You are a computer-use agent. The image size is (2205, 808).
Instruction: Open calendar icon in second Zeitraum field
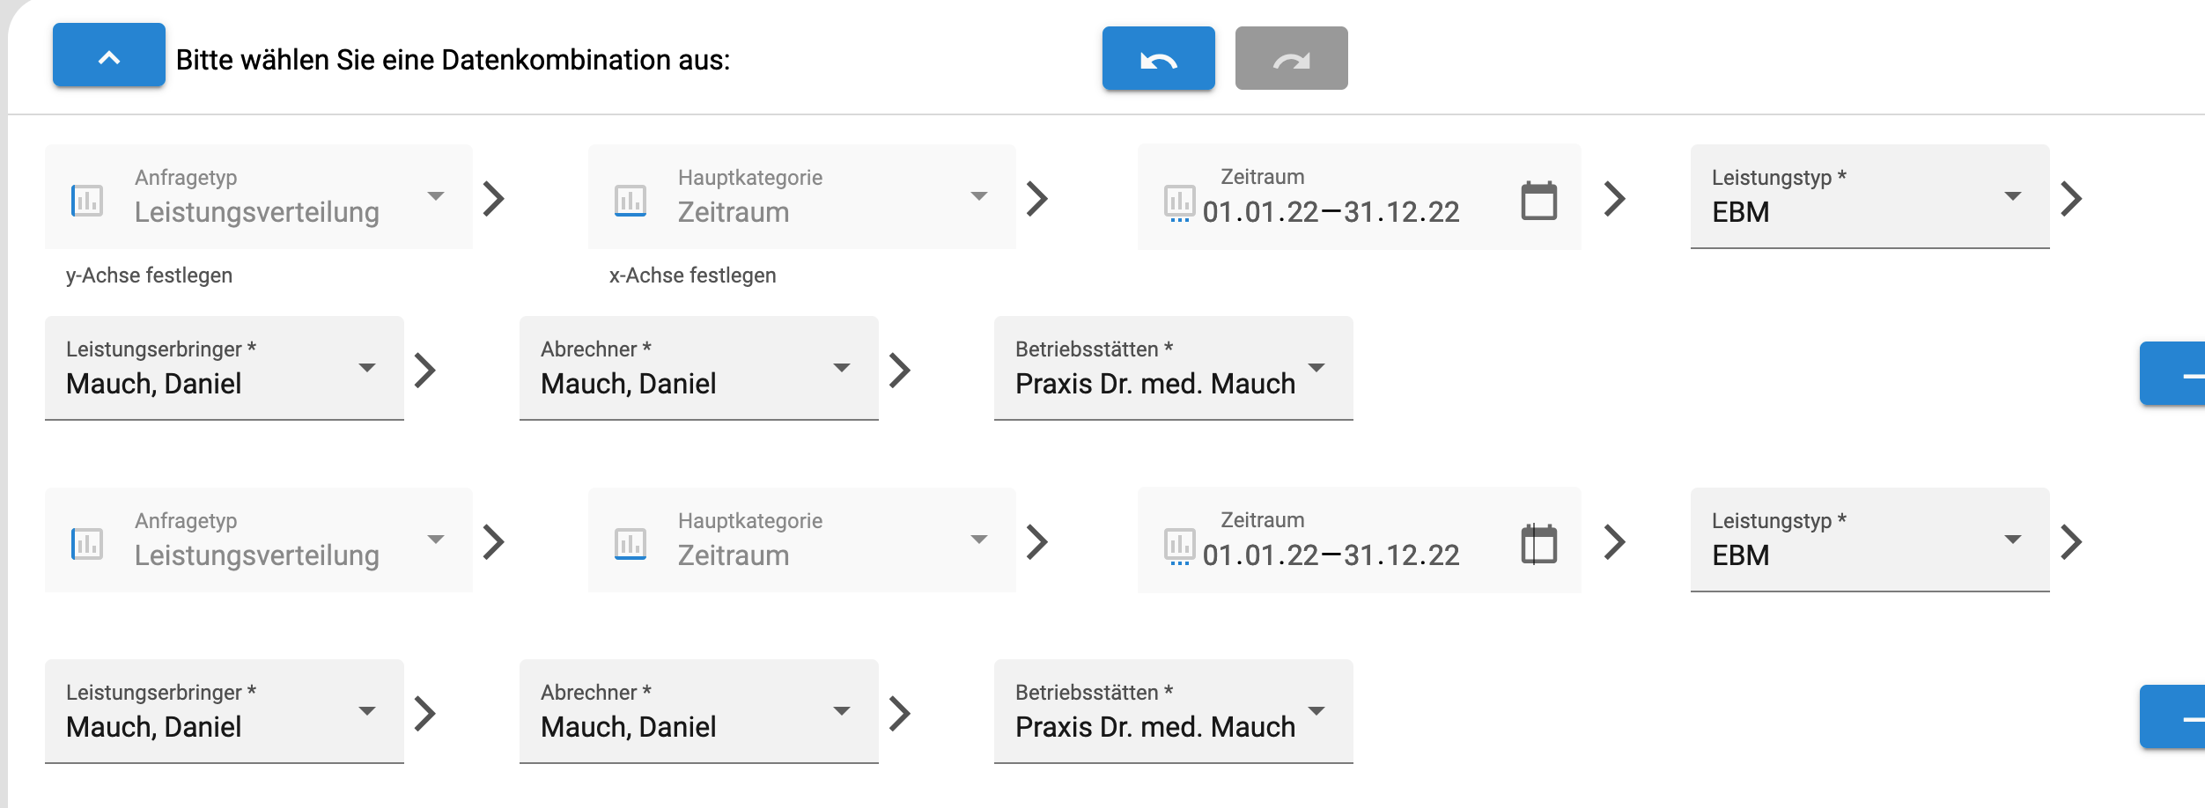[1538, 543]
